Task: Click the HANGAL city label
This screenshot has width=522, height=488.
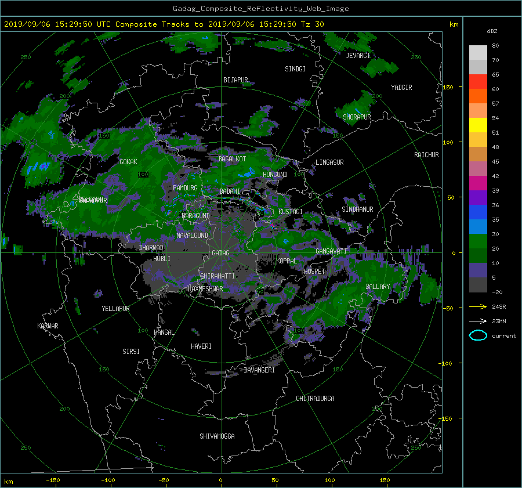Action: pyautogui.click(x=164, y=332)
